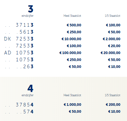This screenshot has width=127, height=121.
Task: Click the € 2.000,00 prize amount
Action: click(x=111, y=39)
